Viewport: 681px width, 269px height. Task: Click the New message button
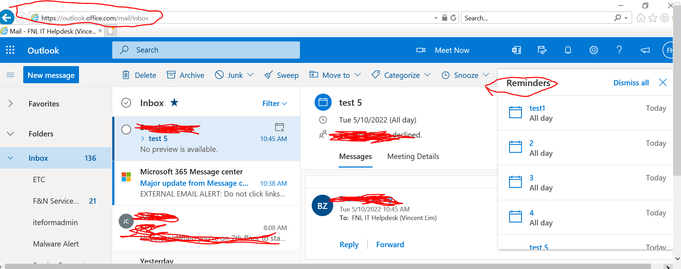pos(51,75)
